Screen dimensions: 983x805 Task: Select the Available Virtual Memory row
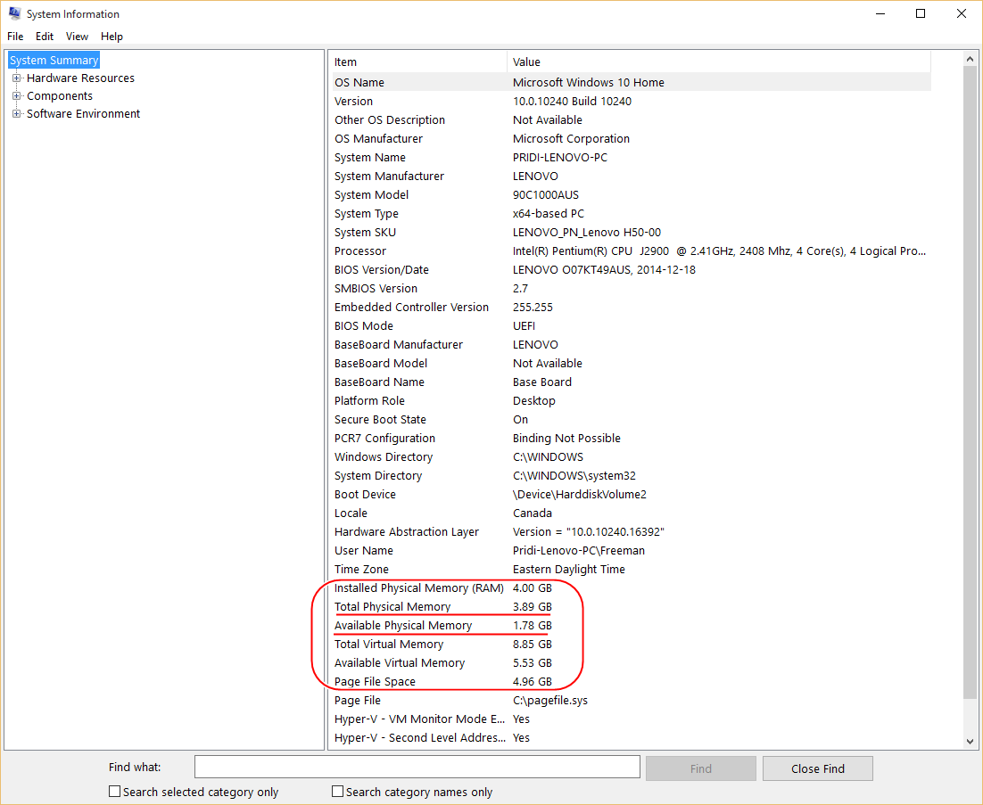632,662
